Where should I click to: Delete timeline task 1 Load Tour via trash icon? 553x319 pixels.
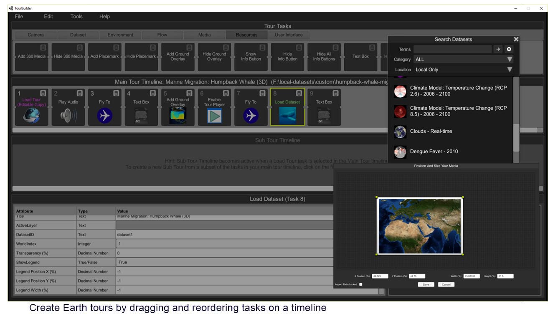tap(43, 93)
